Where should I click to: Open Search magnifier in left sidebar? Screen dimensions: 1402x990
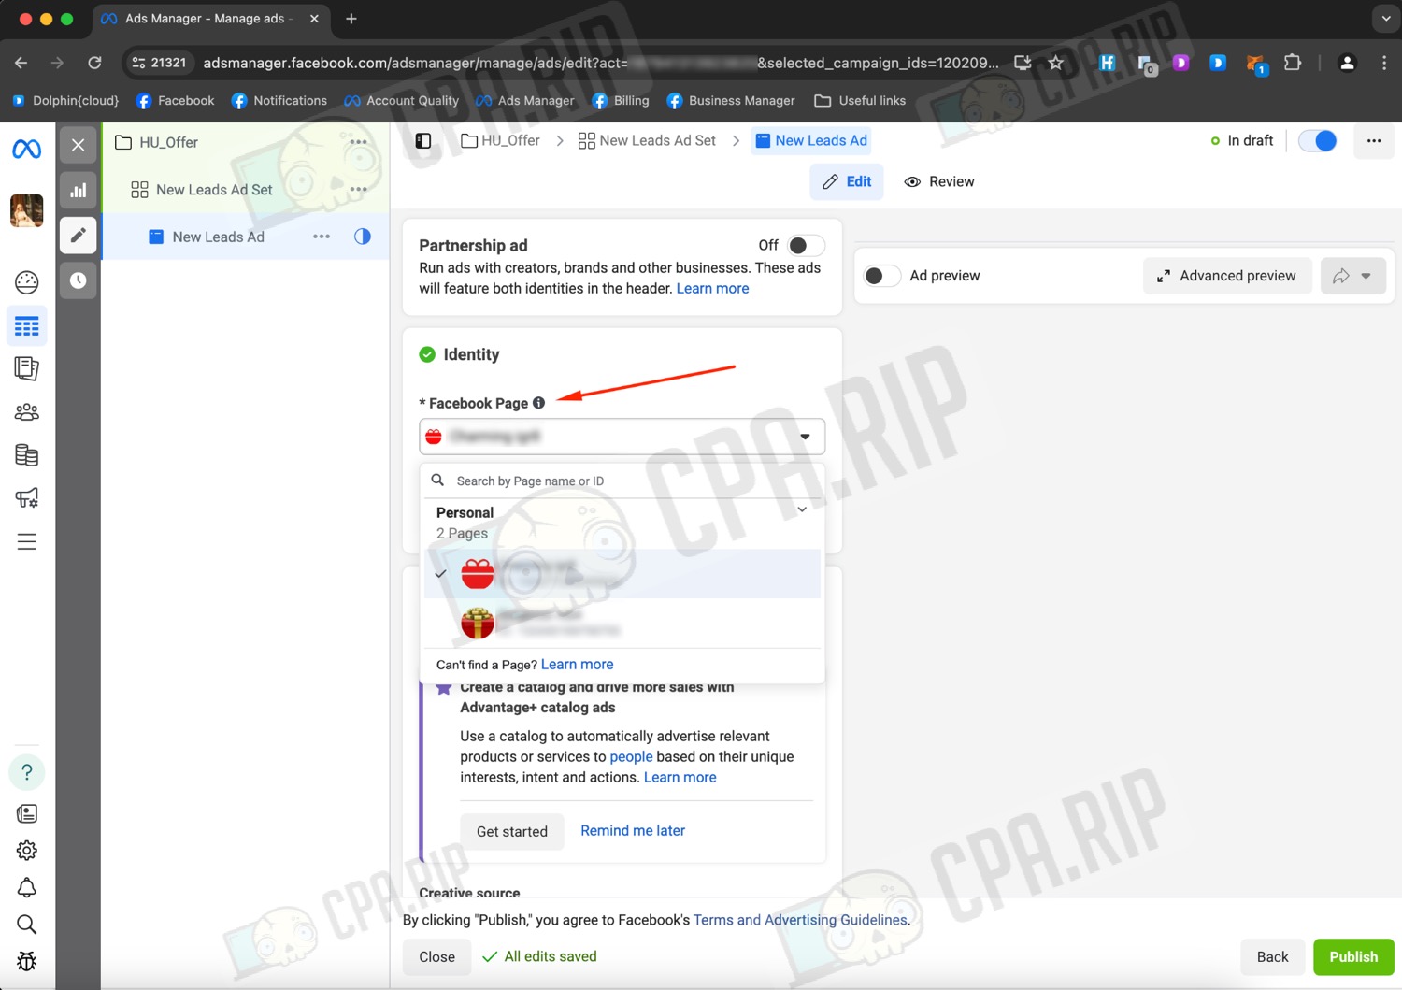[x=26, y=925]
